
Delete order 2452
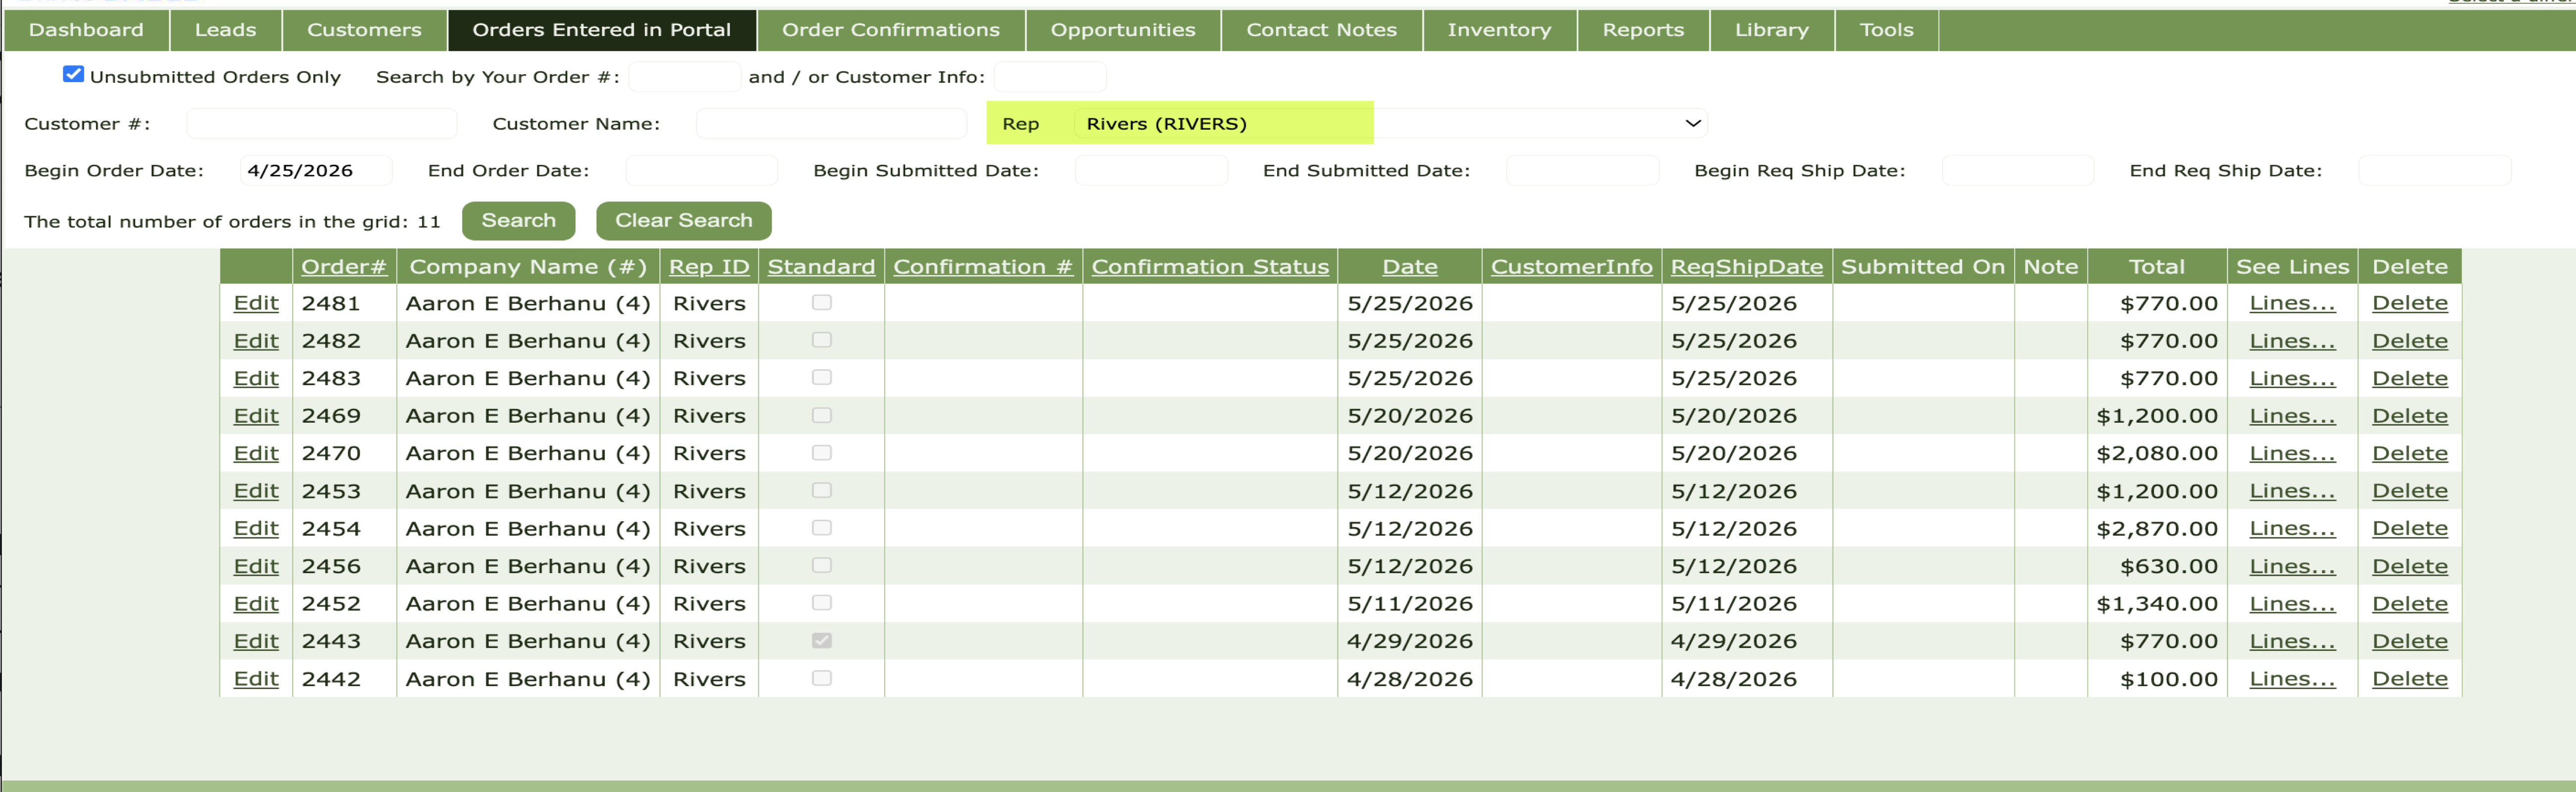(x=2410, y=604)
